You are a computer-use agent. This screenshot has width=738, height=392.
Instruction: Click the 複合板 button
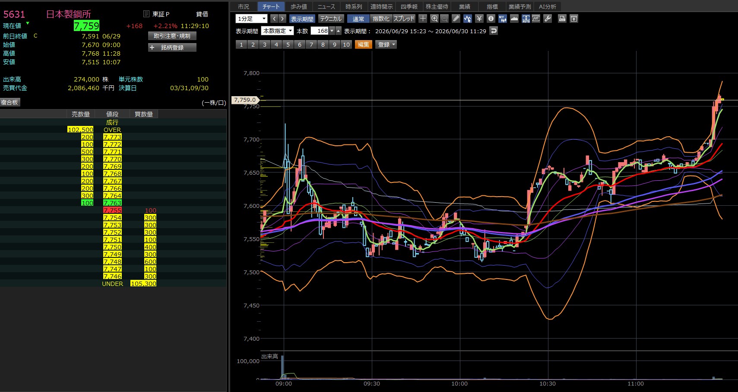10,102
